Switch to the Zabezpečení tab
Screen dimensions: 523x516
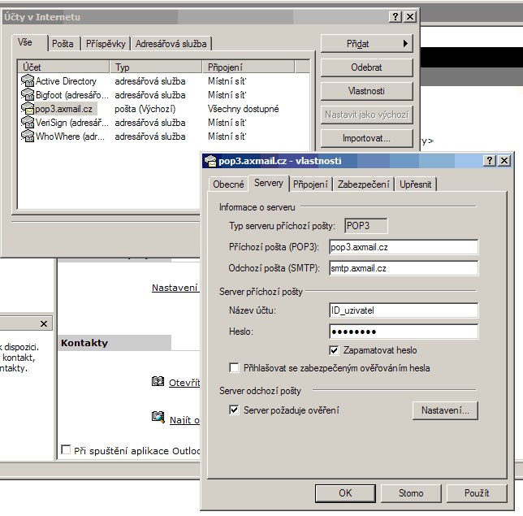click(364, 184)
